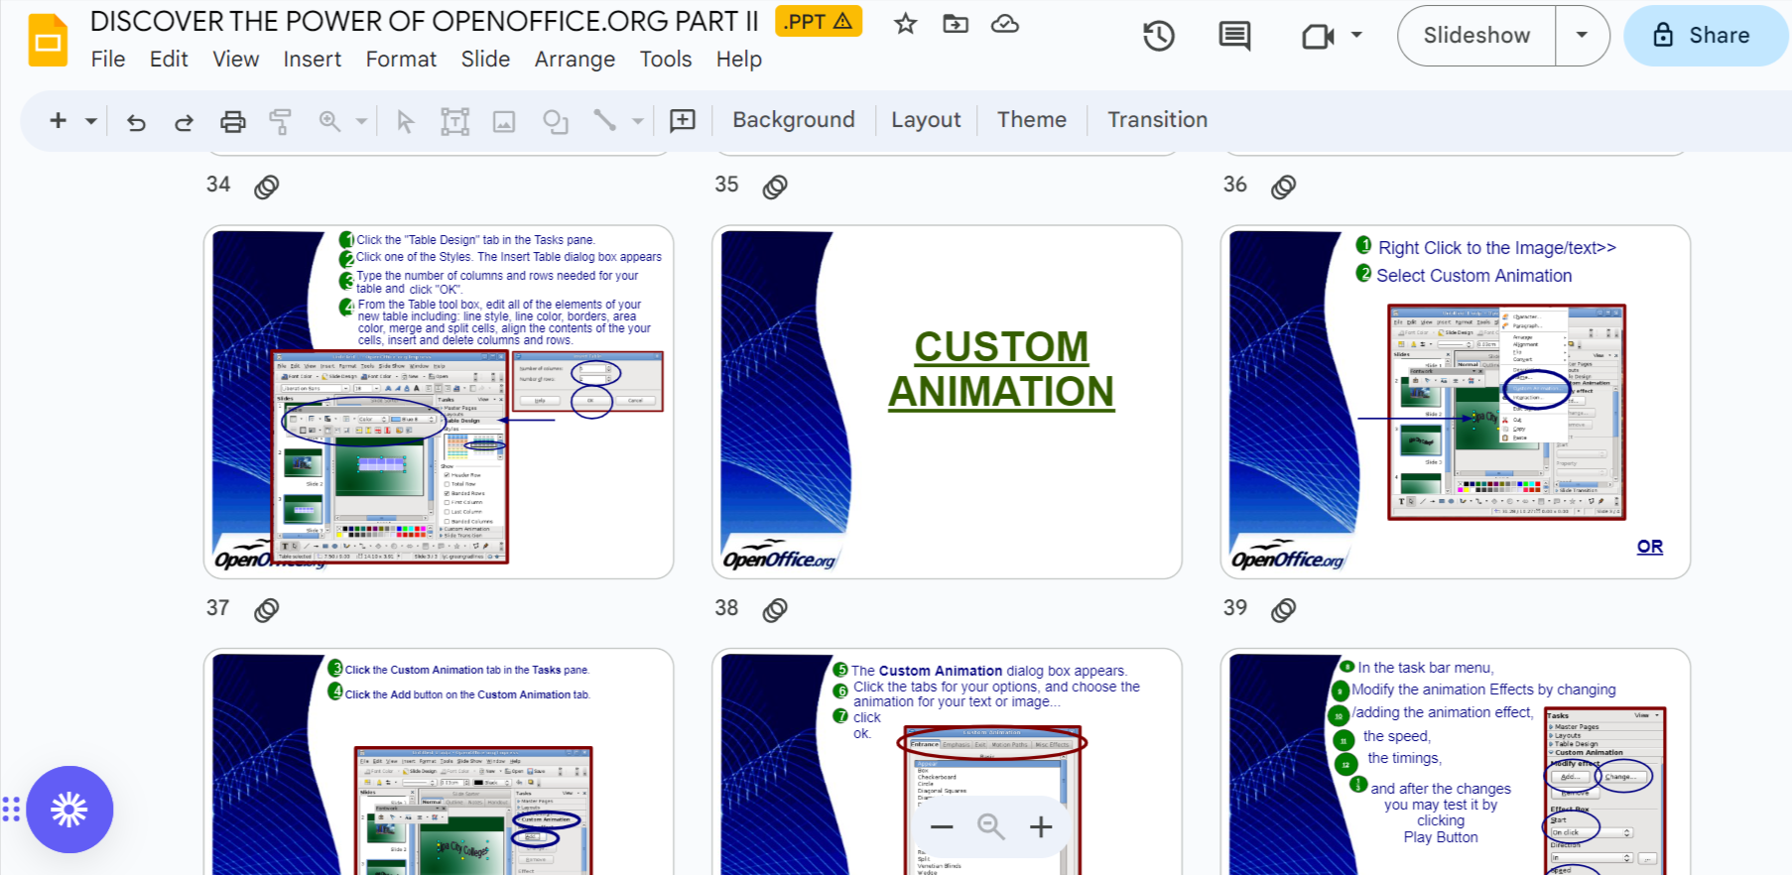The height and width of the screenshot is (875, 1792).
Task: Open the Help menu
Action: point(739,60)
